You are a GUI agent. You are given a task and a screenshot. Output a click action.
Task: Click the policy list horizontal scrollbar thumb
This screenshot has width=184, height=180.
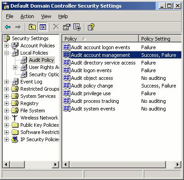117,164
